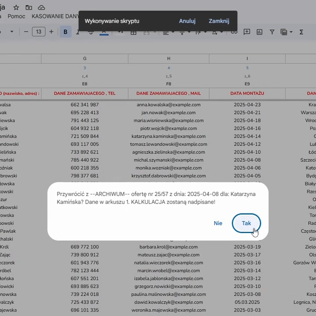Viewport: 316px width, 316px height.
Task: Select column H header
Action: [169, 58]
